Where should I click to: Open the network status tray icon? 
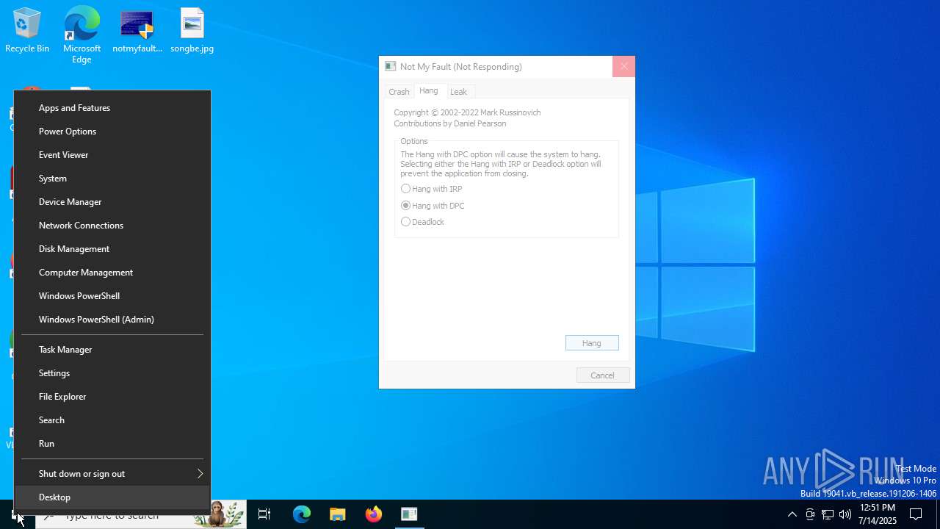point(828,514)
